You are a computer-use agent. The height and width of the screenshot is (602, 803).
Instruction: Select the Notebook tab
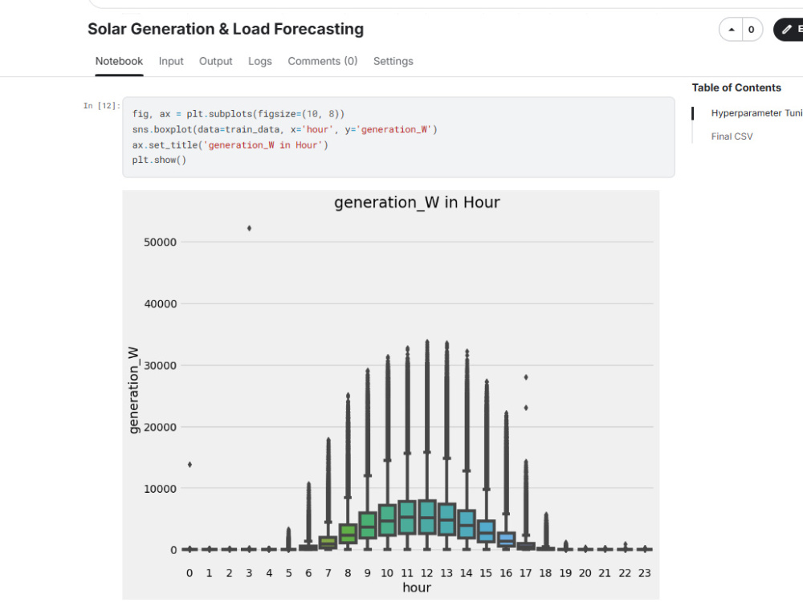point(119,62)
